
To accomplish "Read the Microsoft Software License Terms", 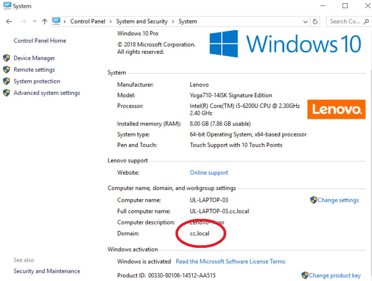I will coord(230,261).
